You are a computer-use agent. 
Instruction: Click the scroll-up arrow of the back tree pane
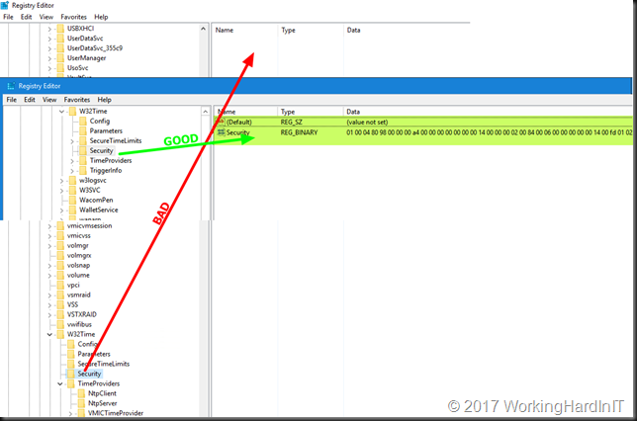[x=203, y=29]
